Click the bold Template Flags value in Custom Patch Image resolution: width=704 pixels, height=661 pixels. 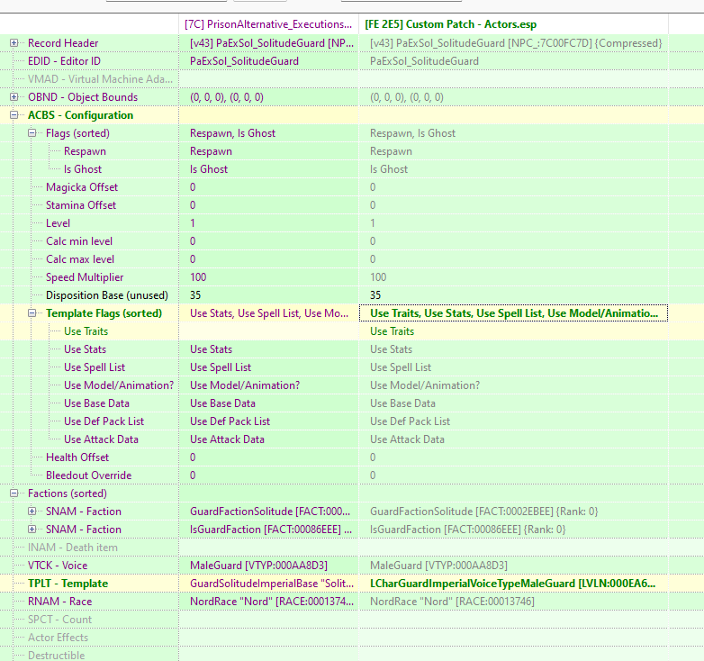(513, 313)
